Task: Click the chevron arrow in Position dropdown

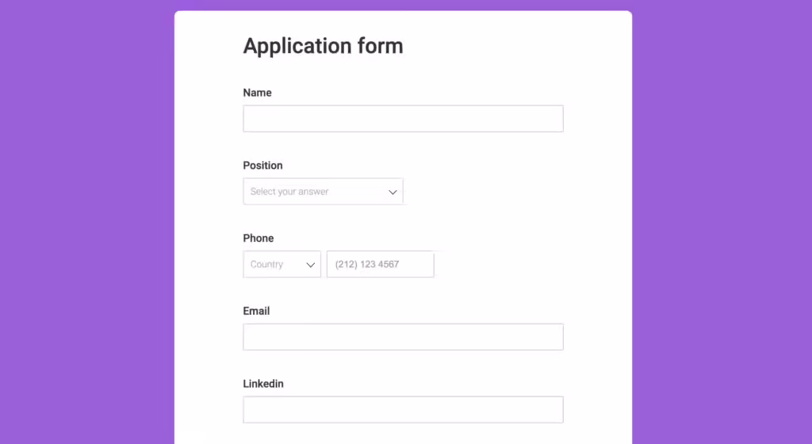Action: pos(393,192)
